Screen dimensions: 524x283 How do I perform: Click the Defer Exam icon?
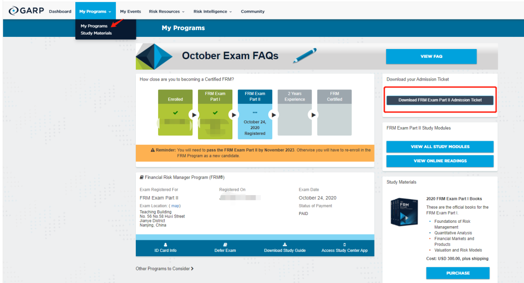(x=225, y=245)
